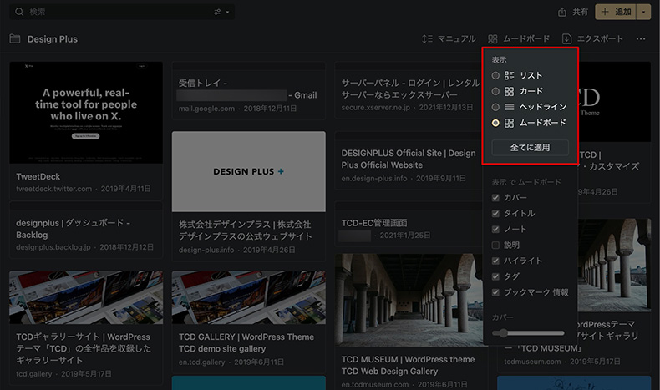Click the Design Plus collection title

click(52, 39)
